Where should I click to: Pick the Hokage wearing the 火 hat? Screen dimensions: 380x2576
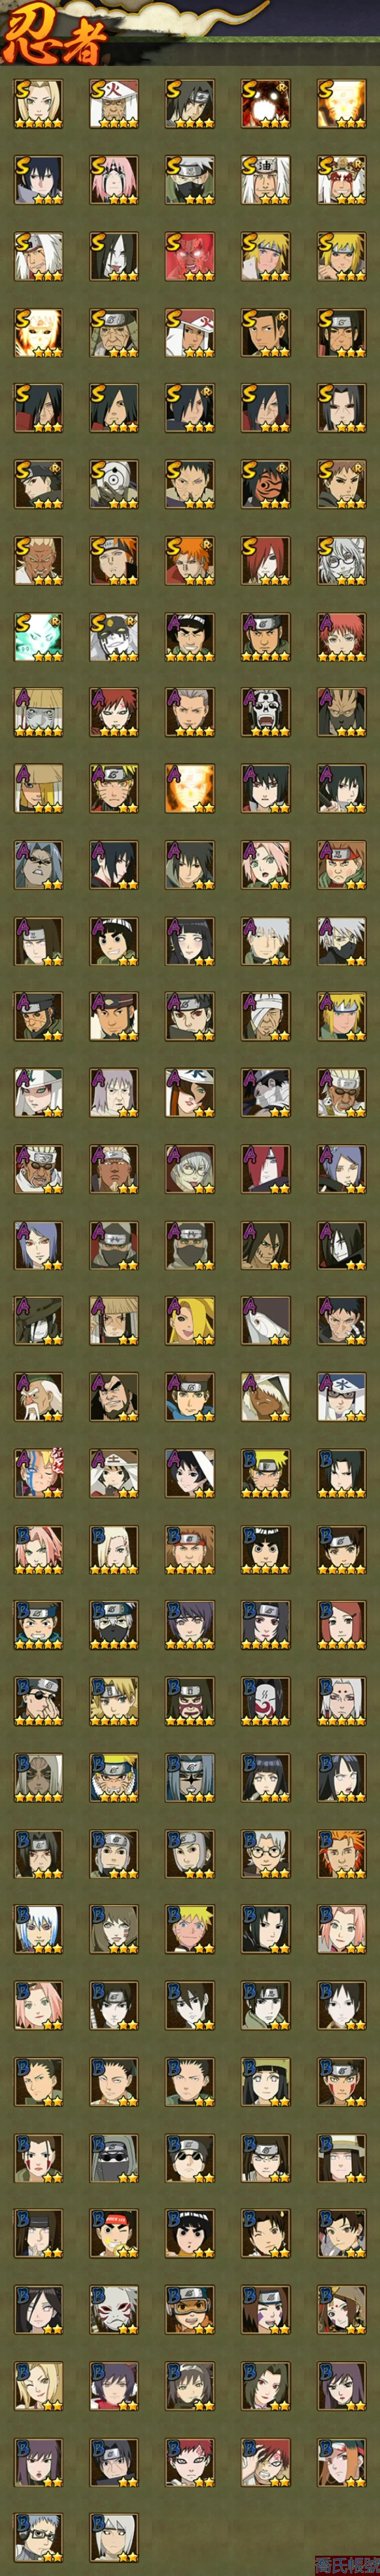click(x=114, y=104)
